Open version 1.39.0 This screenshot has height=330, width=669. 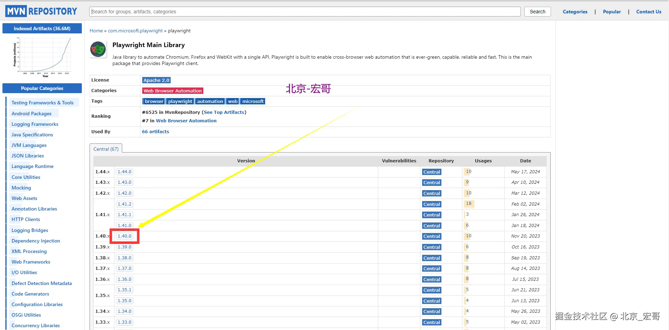pos(124,247)
